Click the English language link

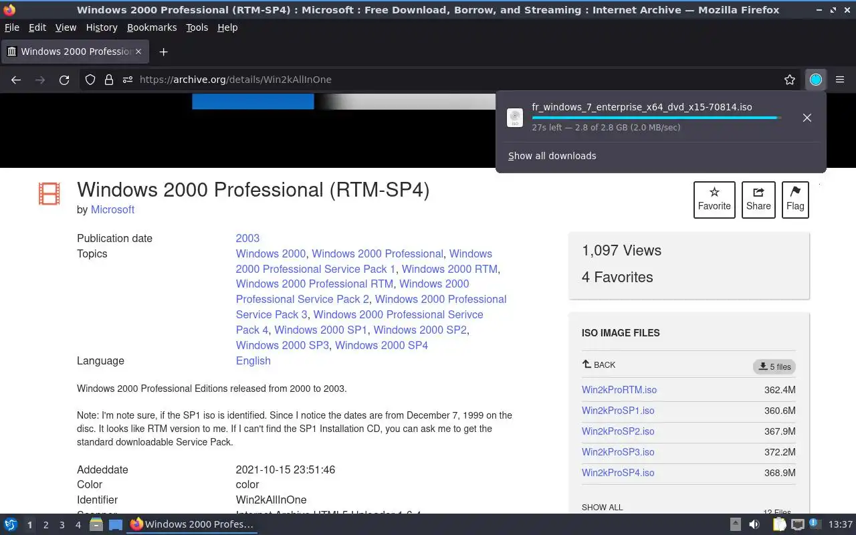[x=253, y=360]
